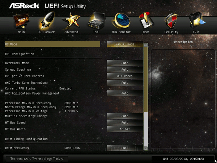Open the Main monitor icon
The image size is (217, 163).
tap(21, 21)
